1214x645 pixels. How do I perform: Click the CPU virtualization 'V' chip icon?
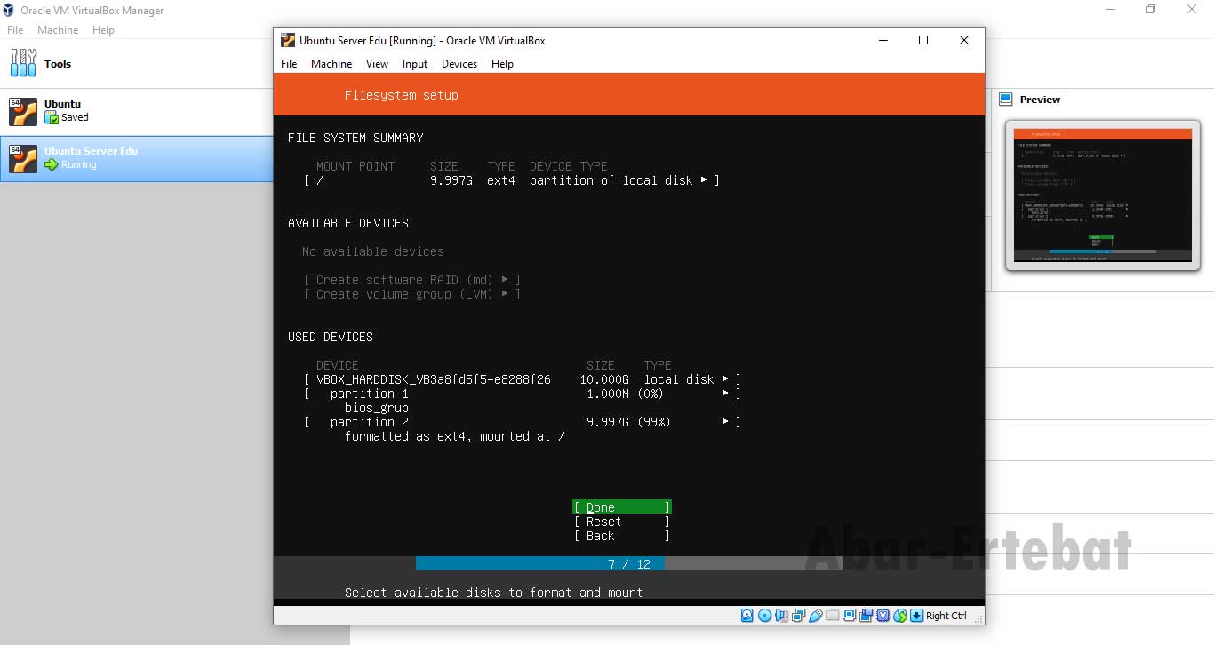coord(883,616)
